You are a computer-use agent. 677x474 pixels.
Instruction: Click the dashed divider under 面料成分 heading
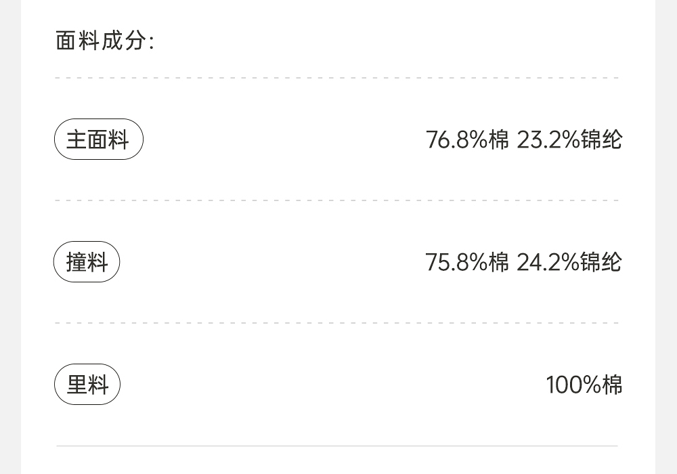click(x=336, y=78)
